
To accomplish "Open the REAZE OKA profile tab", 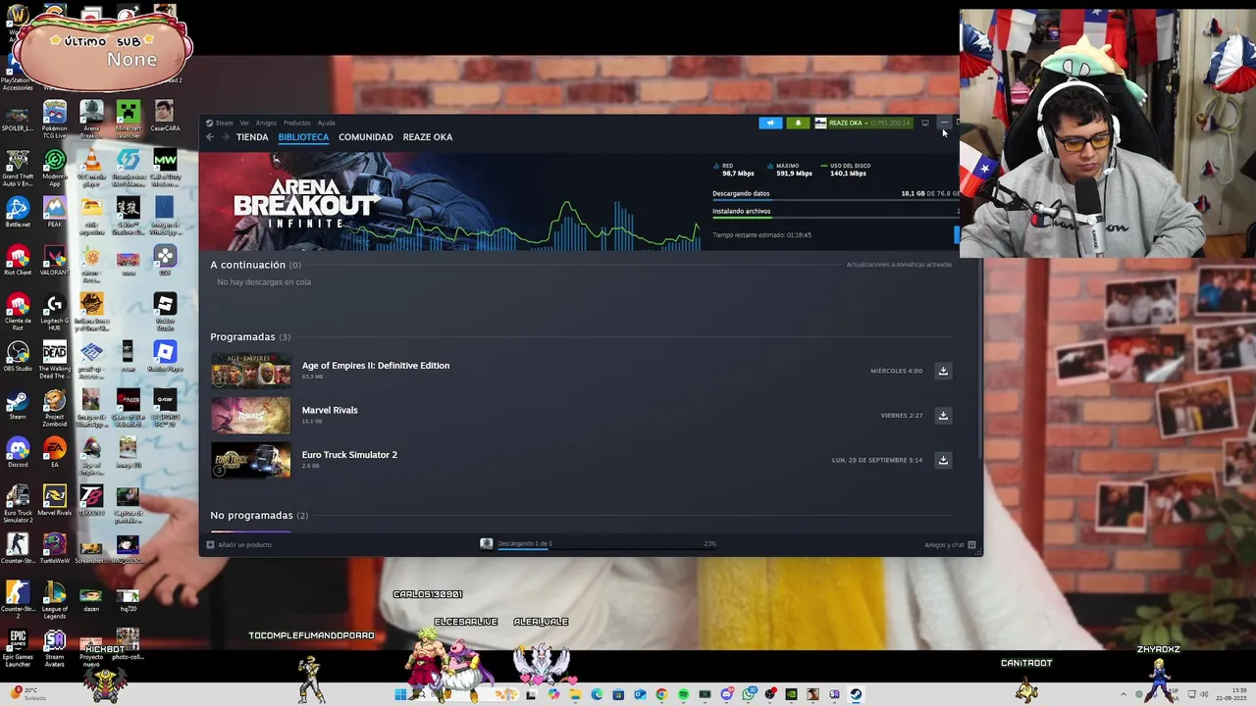I will click(428, 137).
